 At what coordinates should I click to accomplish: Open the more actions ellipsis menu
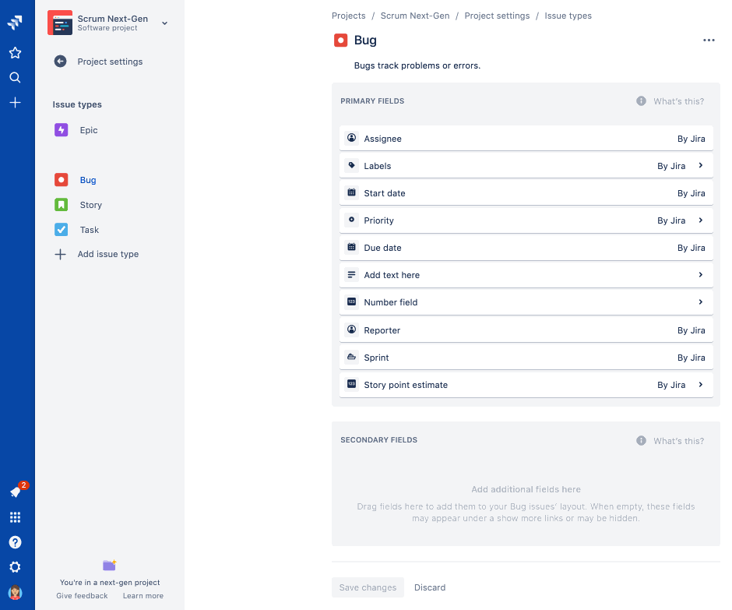point(709,41)
